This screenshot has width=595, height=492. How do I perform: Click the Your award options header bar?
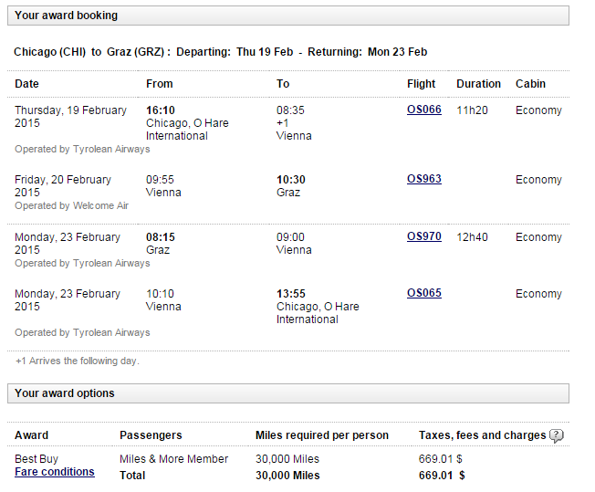(x=288, y=393)
